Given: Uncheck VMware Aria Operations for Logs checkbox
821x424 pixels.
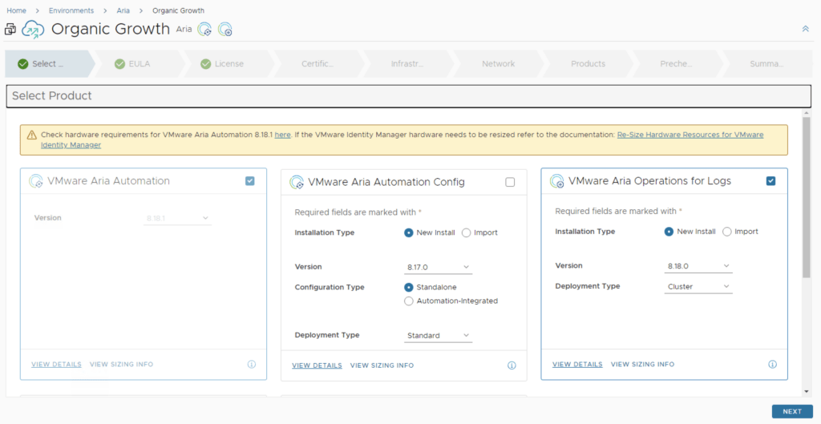Looking at the screenshot, I should pyautogui.click(x=770, y=181).
